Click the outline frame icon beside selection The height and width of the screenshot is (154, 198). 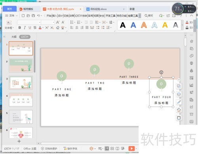pyautogui.click(x=179, y=118)
